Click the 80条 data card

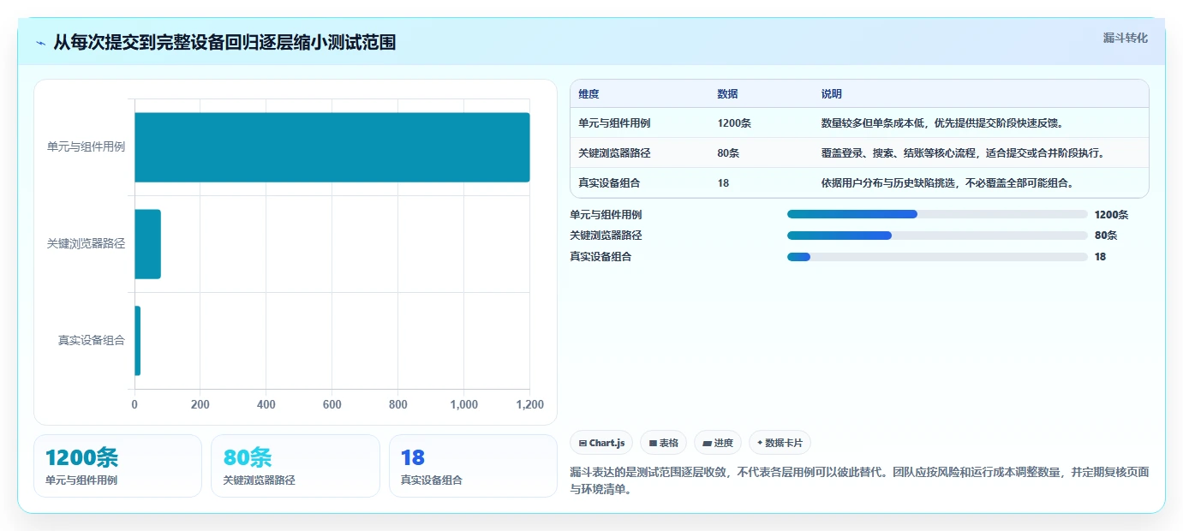pos(296,466)
